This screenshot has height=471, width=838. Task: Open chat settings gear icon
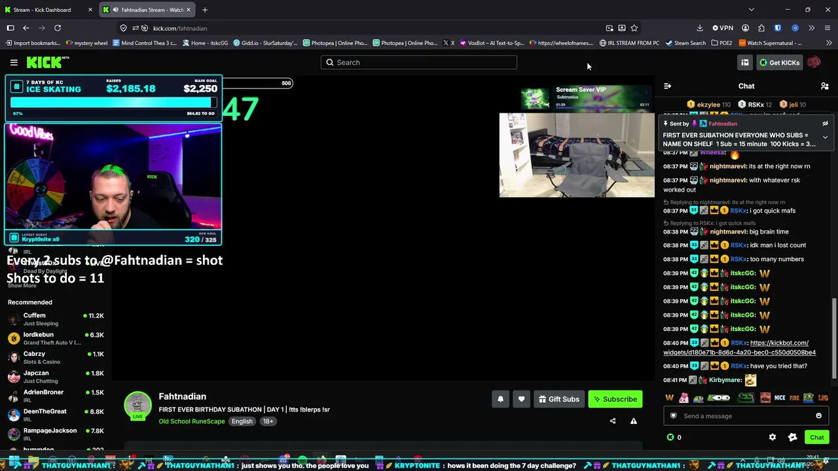(x=773, y=437)
